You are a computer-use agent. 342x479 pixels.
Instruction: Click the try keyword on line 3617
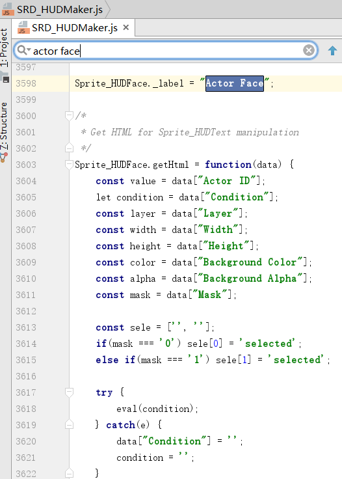point(104,392)
